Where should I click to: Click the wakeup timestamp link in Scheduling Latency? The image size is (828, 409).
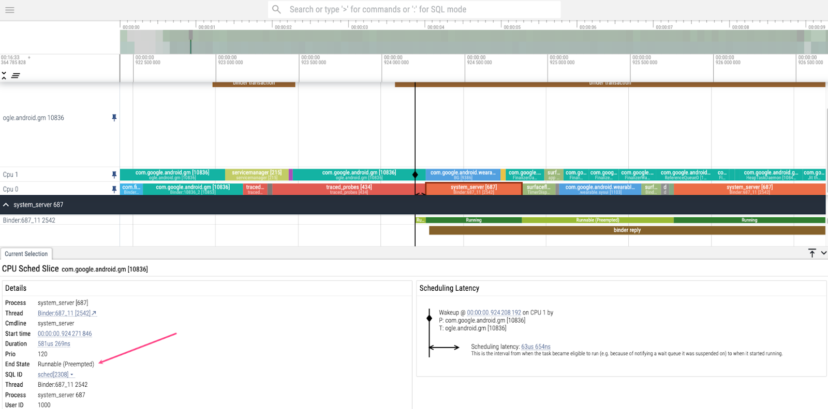coord(494,312)
